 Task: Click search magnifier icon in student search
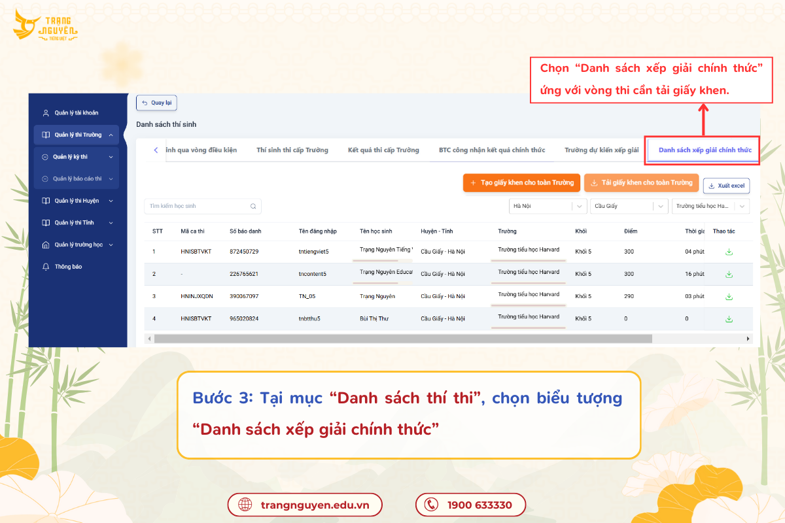[x=253, y=206]
